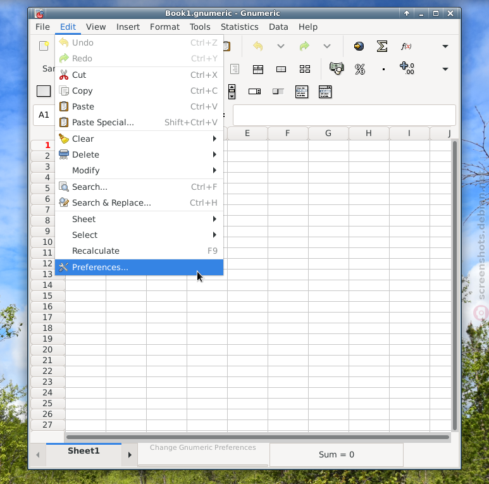Click the formula entry field
The image size is (489, 484).
pyautogui.click(x=344, y=115)
